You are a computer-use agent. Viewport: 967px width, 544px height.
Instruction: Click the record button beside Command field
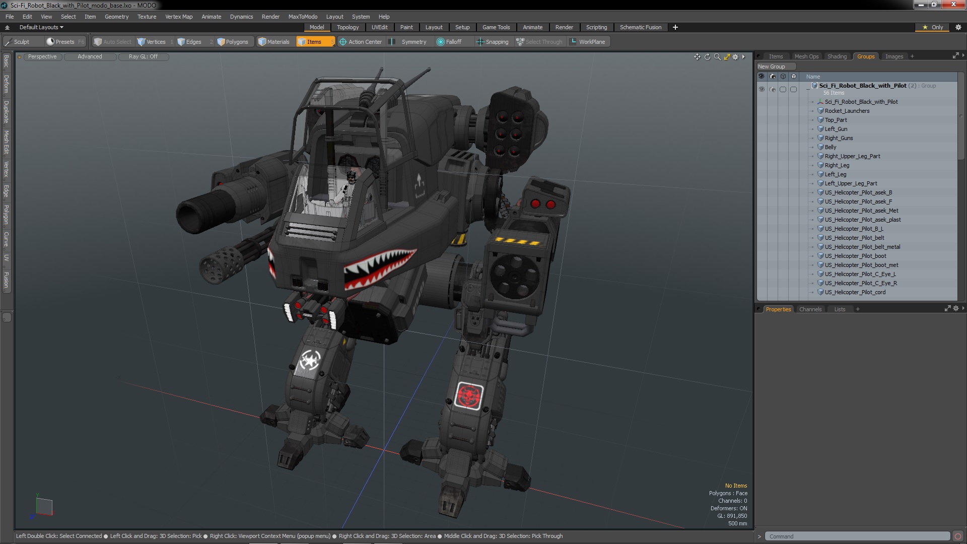pos(958,536)
